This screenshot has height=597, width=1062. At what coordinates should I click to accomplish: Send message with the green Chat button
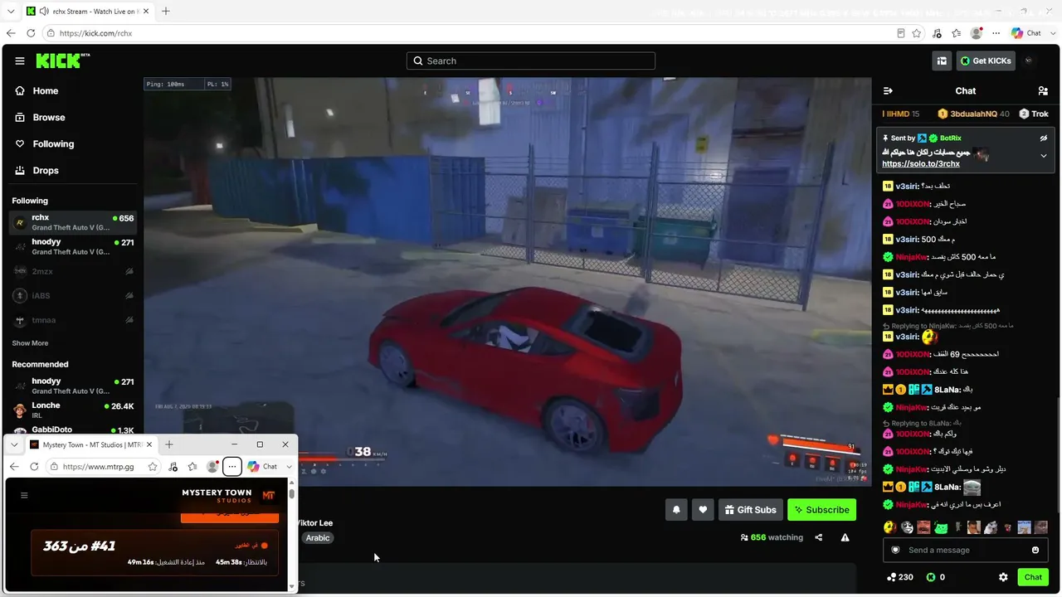point(1033,577)
